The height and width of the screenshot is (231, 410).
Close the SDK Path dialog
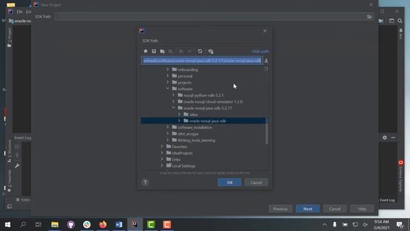[265, 31]
